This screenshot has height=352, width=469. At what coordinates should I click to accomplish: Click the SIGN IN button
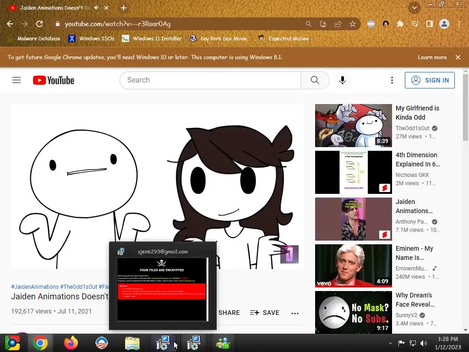pyautogui.click(x=430, y=80)
